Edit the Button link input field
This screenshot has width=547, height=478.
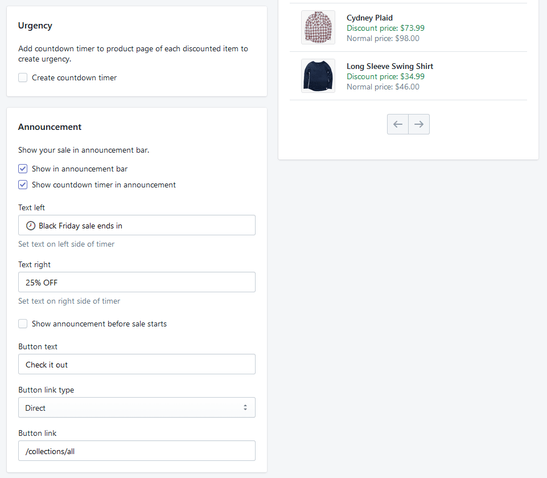tap(137, 451)
